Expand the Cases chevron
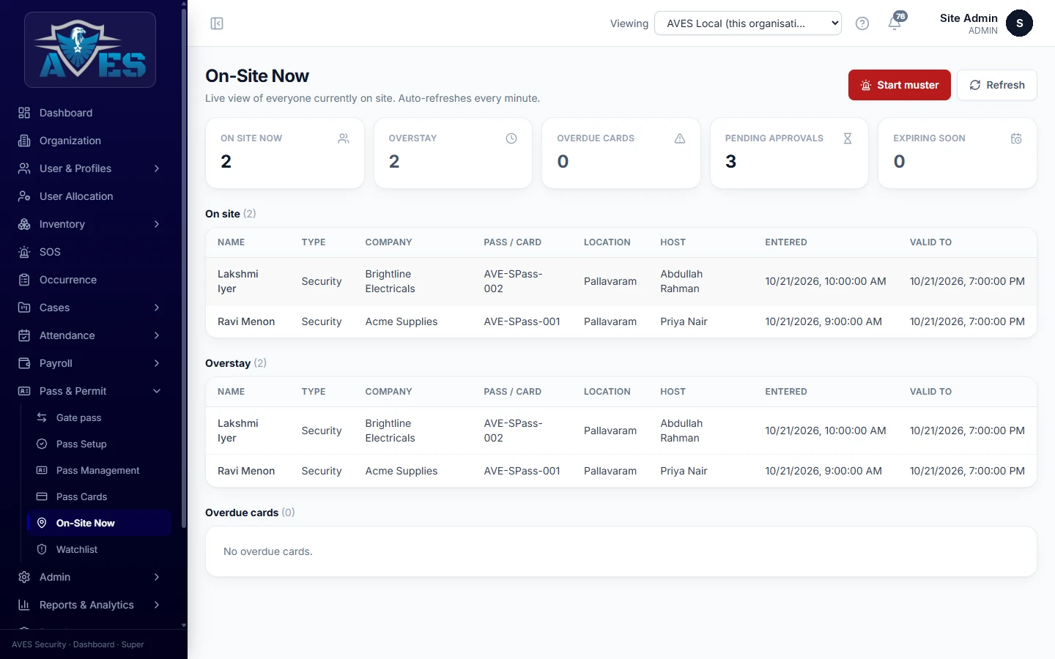1055x659 pixels. (157, 308)
